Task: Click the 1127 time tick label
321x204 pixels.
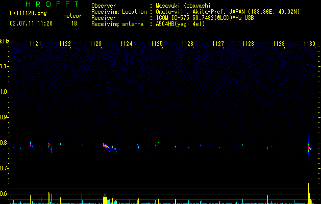Action: pyautogui.click(x=218, y=44)
